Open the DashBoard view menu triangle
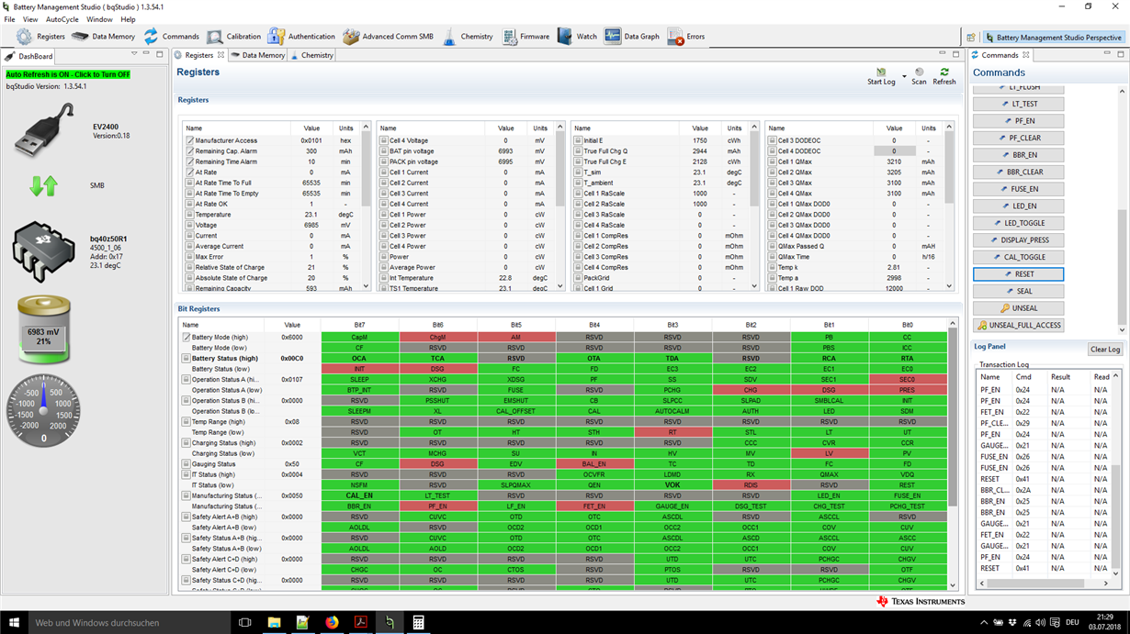This screenshot has height=634, width=1130. pos(132,55)
